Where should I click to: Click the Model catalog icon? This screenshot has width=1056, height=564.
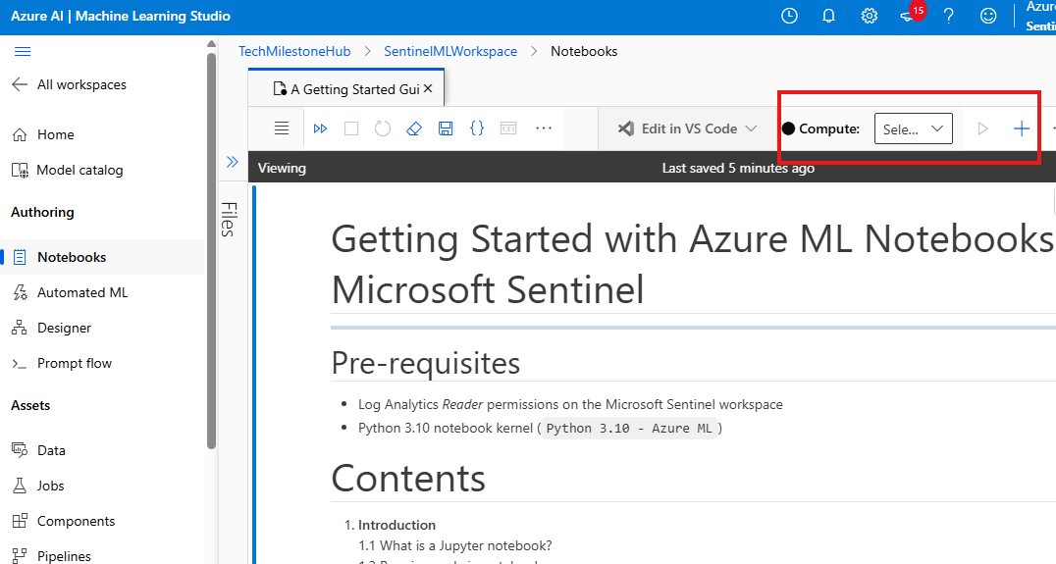(20, 171)
